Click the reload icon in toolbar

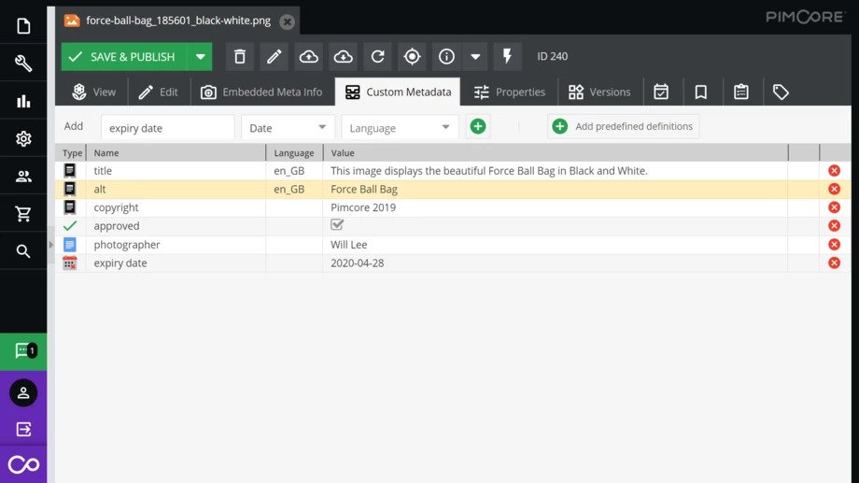377,56
